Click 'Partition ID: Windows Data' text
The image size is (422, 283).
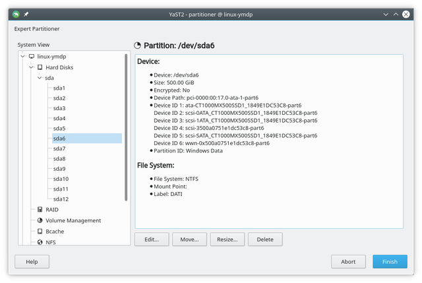pyautogui.click(x=188, y=151)
